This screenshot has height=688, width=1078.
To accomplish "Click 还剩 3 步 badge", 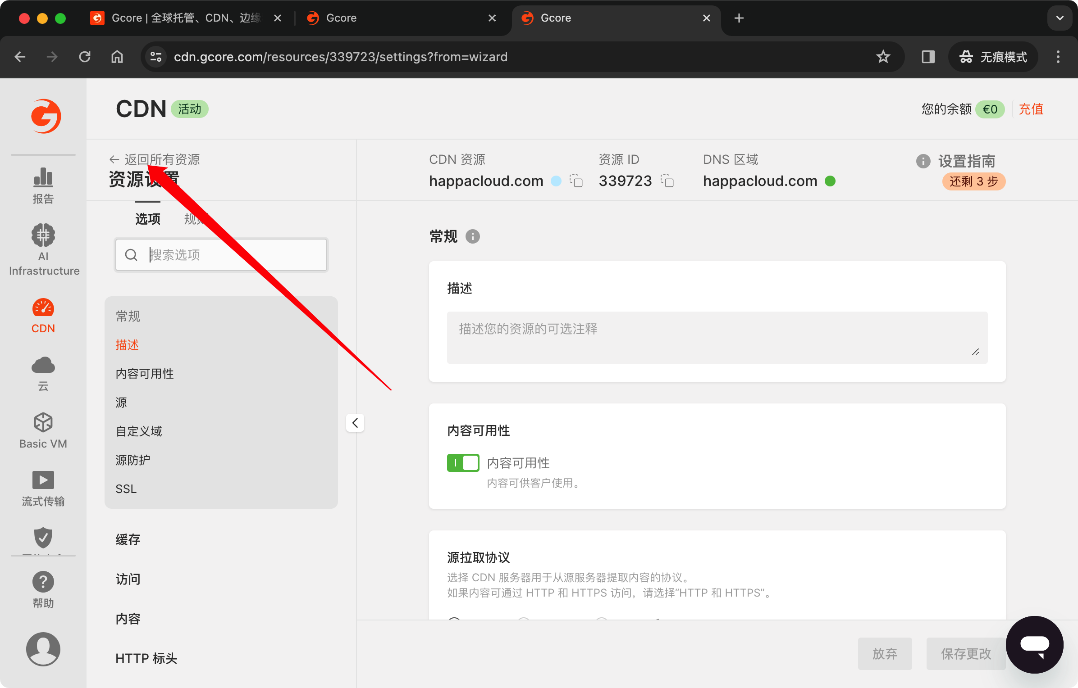I will 974,181.
